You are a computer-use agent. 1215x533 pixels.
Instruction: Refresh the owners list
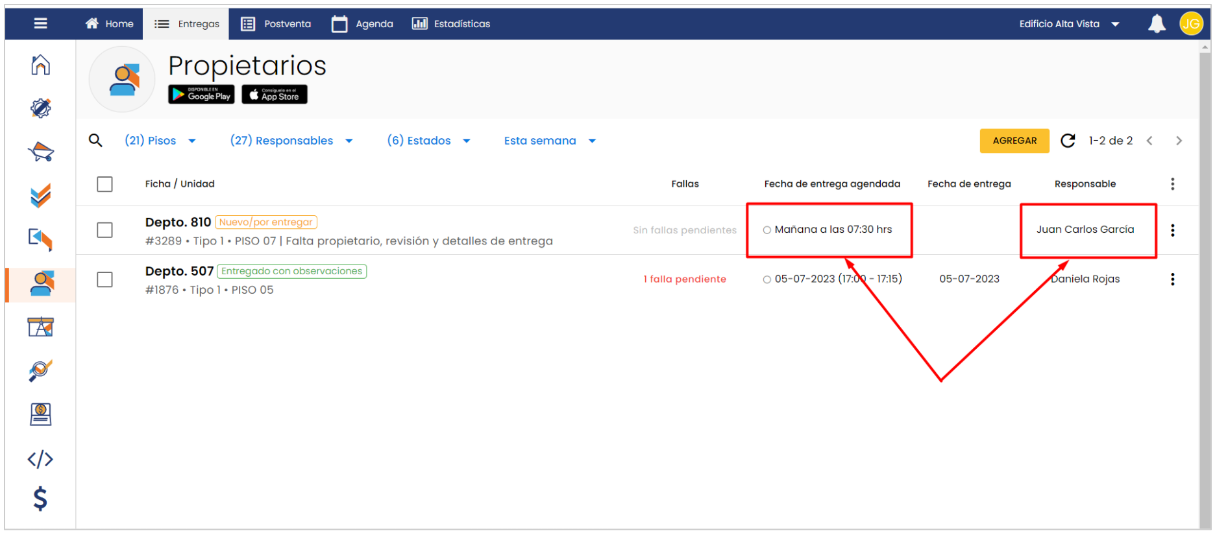coord(1068,141)
